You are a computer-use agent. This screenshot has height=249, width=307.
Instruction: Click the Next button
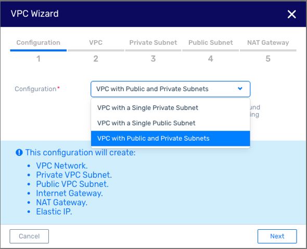pyautogui.click(x=277, y=236)
